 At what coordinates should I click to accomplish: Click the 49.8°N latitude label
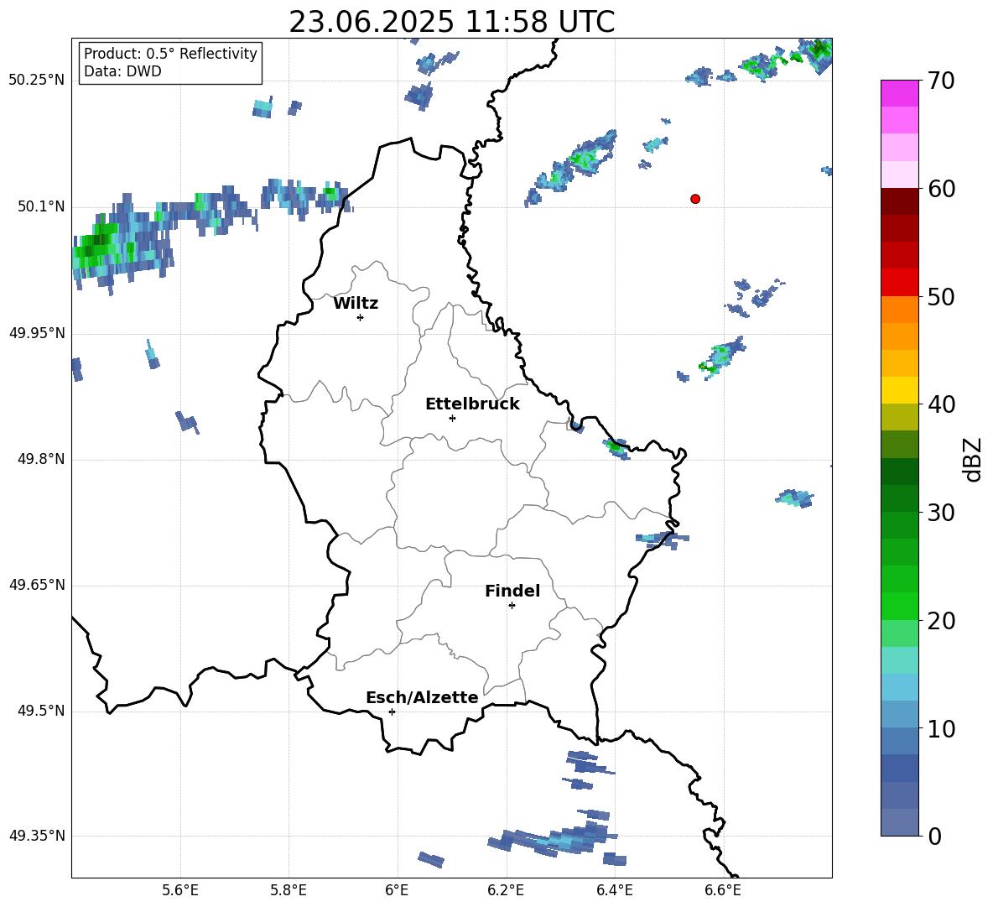41,459
